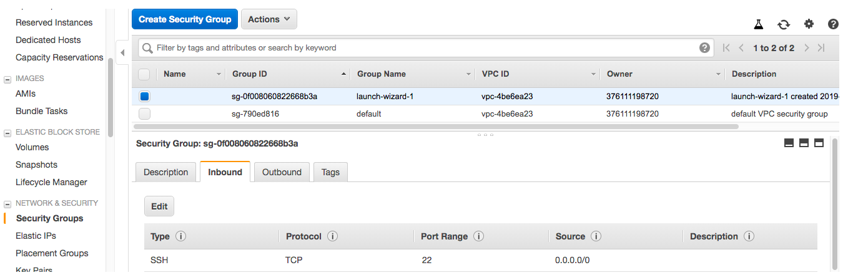Open Elastic IPs in the sidebar
848x275 pixels.
[x=36, y=236]
